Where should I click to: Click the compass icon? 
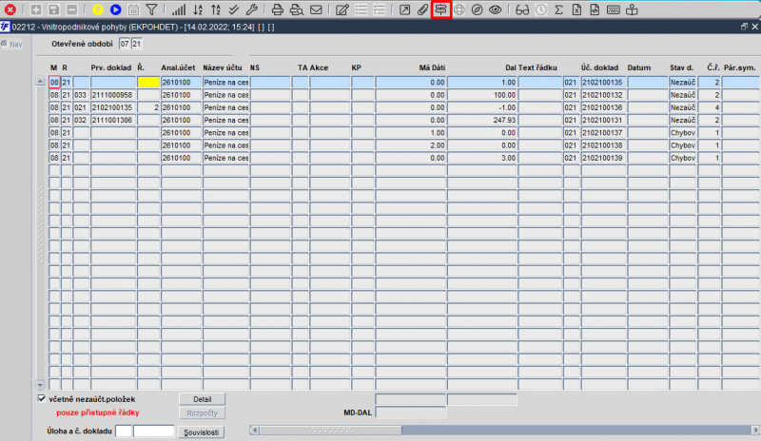pos(478,10)
